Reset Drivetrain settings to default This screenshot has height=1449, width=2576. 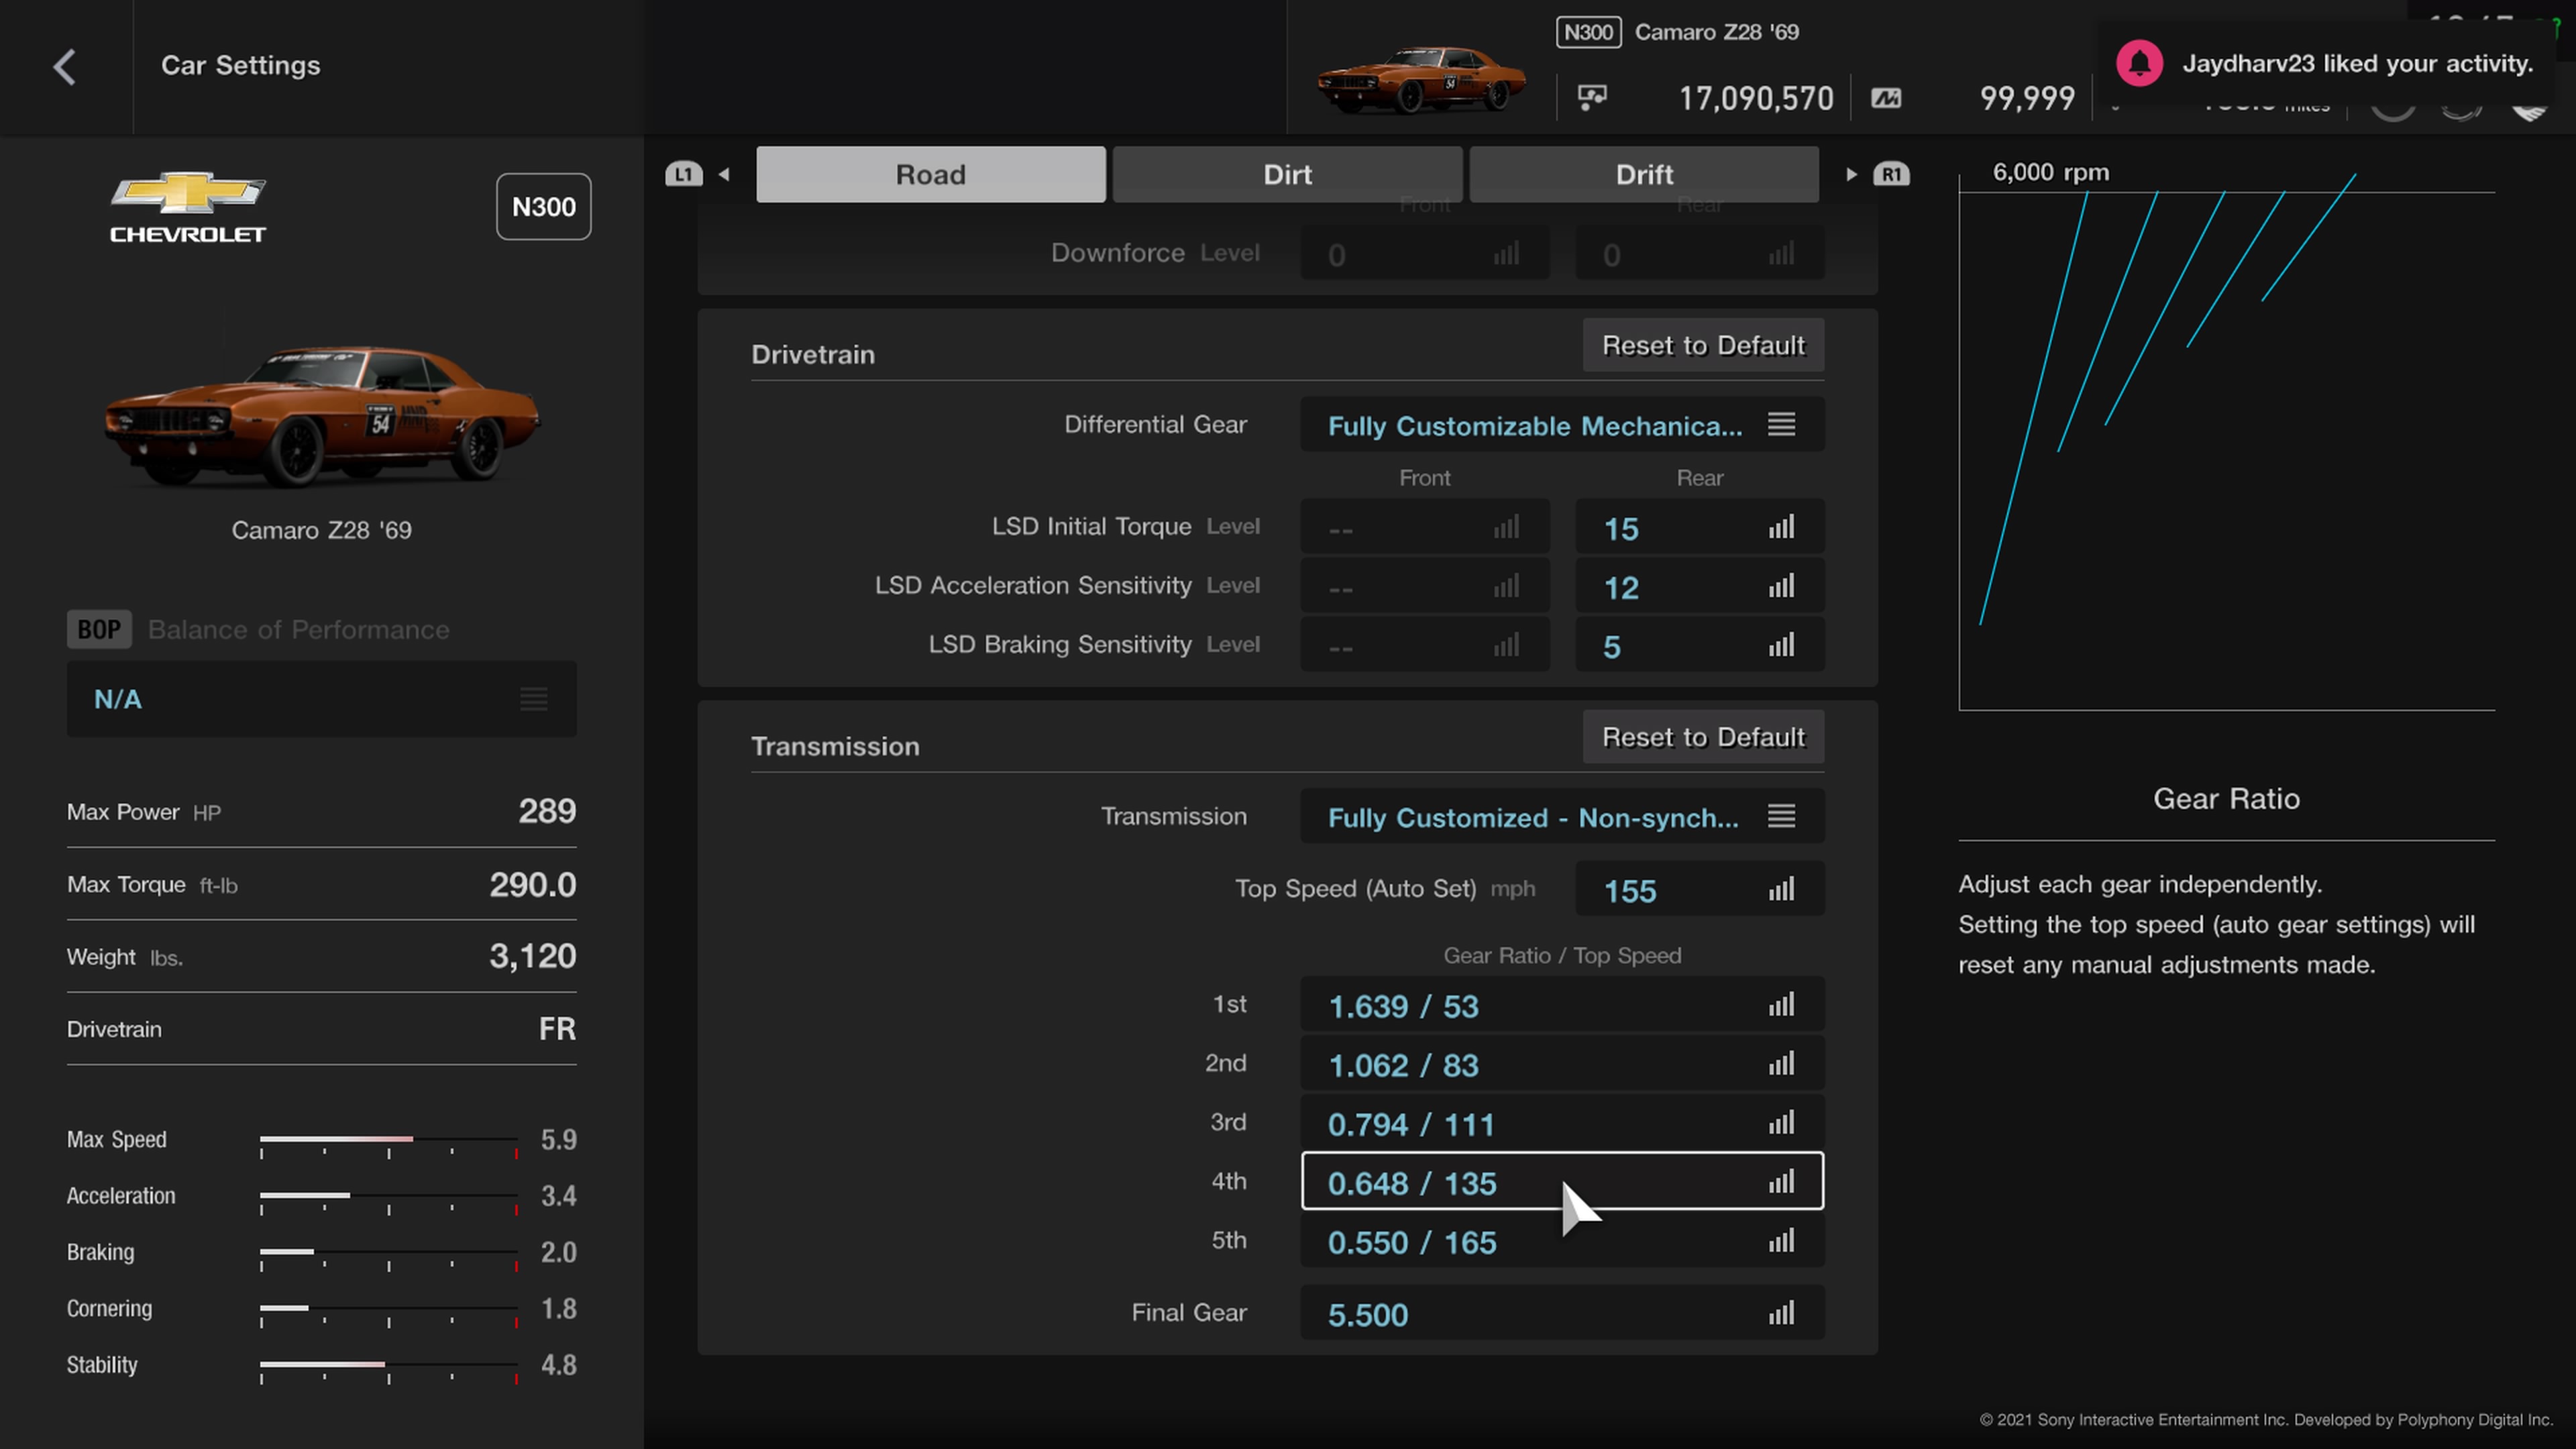point(1703,345)
